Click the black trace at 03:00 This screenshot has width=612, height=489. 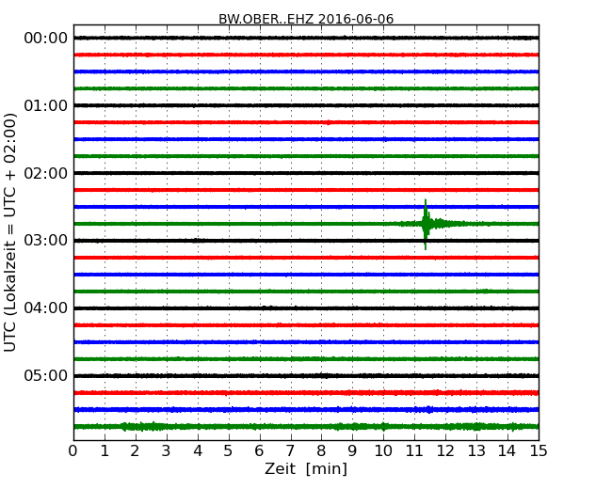pos(306,241)
